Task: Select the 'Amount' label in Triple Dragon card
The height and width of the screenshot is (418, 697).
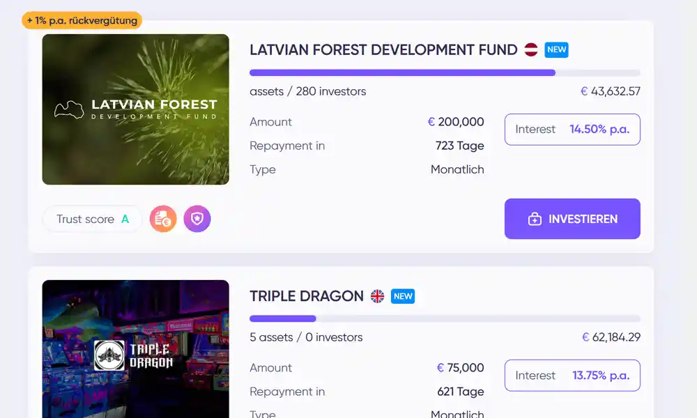Action: [x=270, y=368]
